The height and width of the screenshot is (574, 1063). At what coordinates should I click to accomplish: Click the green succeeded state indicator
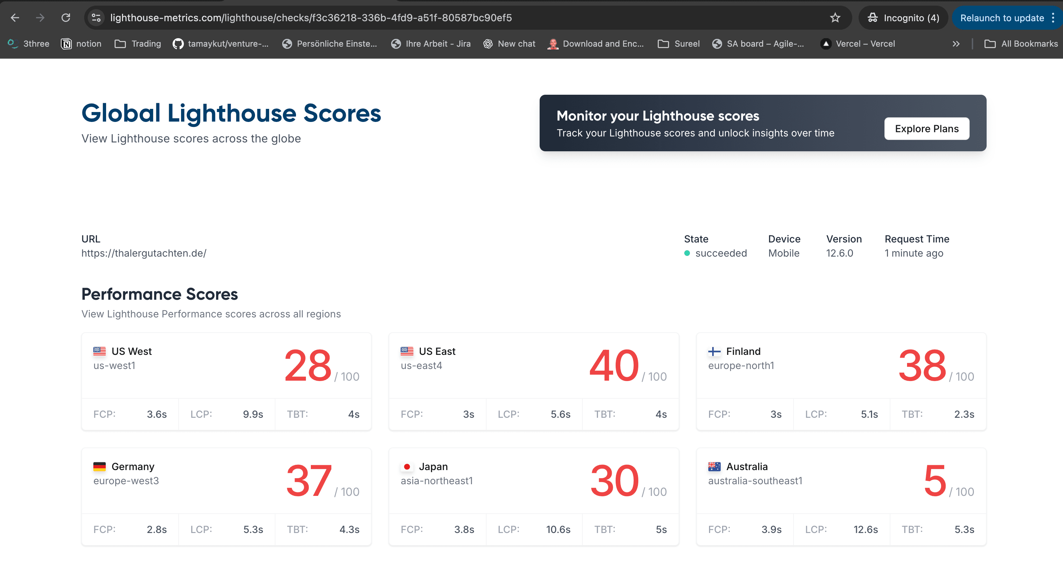[x=687, y=253]
